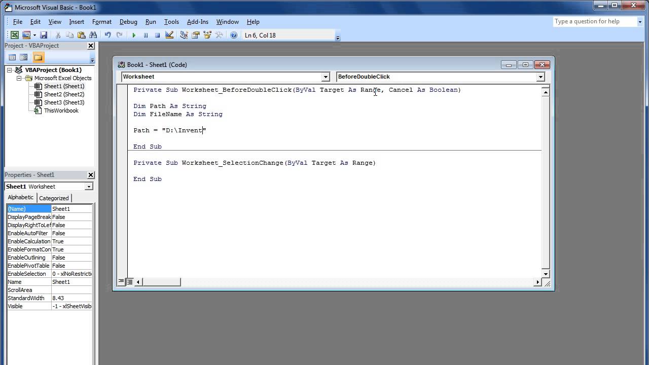The image size is (649, 365).
Task: Open the Insert UserForm dropdown arrow
Action: pos(34,35)
